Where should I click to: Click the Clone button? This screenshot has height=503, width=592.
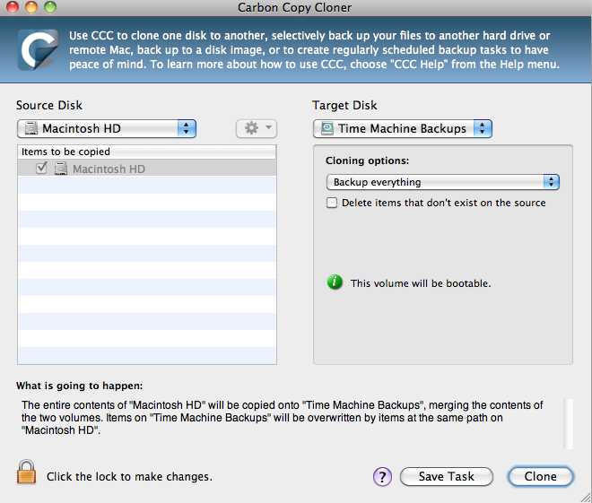point(540,477)
